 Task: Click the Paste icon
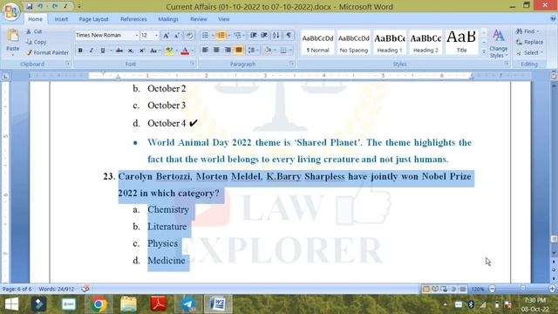point(13,36)
